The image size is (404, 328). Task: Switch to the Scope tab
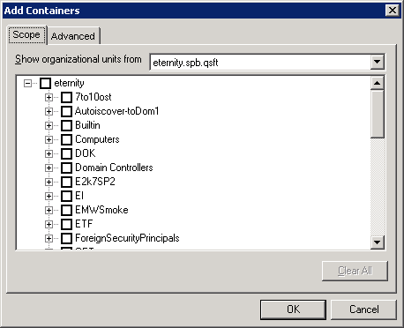(26, 35)
